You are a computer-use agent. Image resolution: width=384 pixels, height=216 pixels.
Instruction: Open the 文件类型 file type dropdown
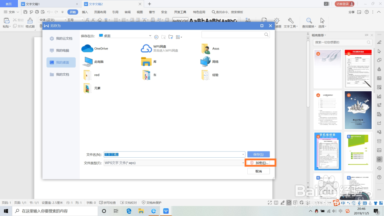tap(243, 163)
